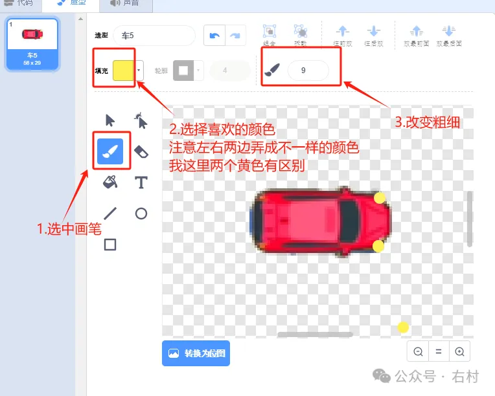Select the Reshape tool

pos(141,120)
